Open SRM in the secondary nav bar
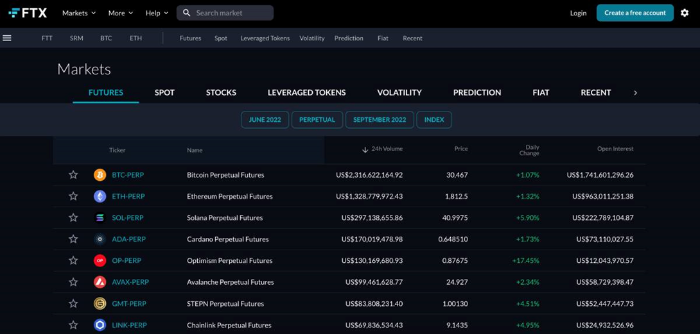 pos(76,38)
